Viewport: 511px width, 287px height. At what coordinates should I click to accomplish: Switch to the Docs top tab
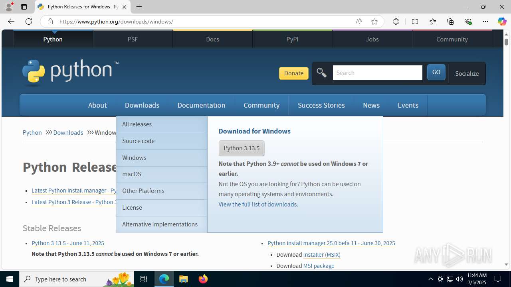212,39
